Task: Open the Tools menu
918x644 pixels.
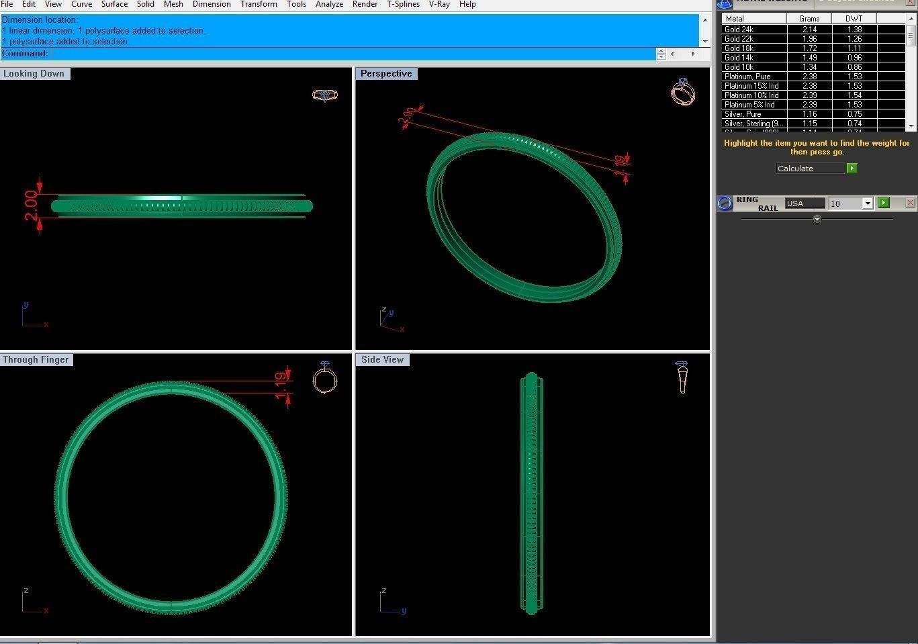Action: tap(296, 4)
